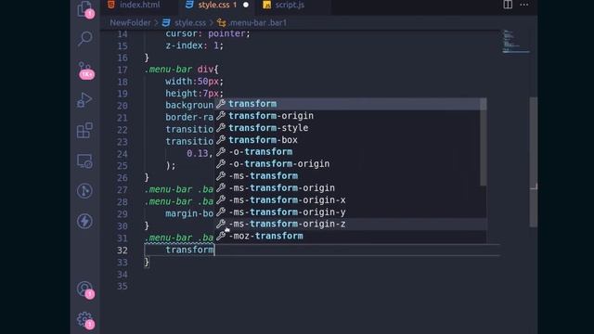
Task: Select the -ms-transform-origin suggestion
Action: (351, 188)
